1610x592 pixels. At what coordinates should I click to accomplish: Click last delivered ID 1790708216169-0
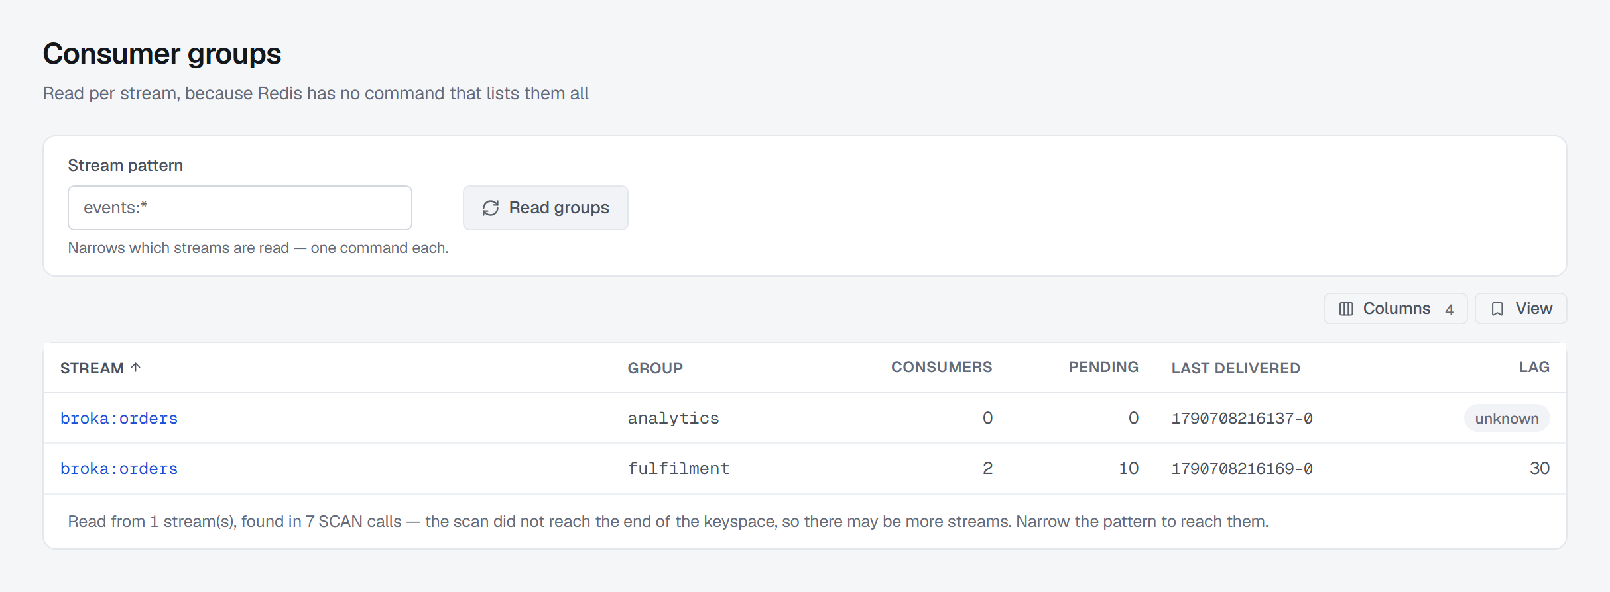tap(1242, 469)
